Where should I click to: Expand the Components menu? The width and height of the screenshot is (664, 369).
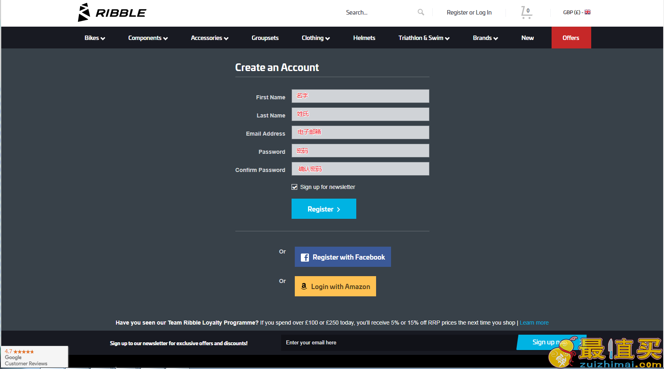(x=148, y=38)
